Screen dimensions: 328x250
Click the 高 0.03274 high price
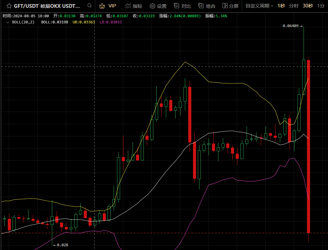click(x=91, y=16)
